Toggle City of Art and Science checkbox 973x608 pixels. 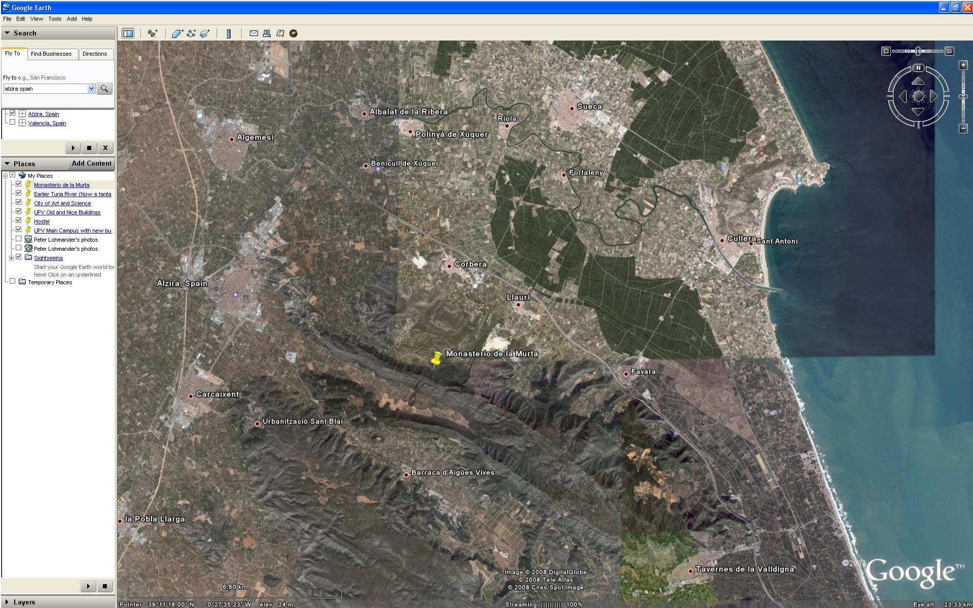[19, 203]
